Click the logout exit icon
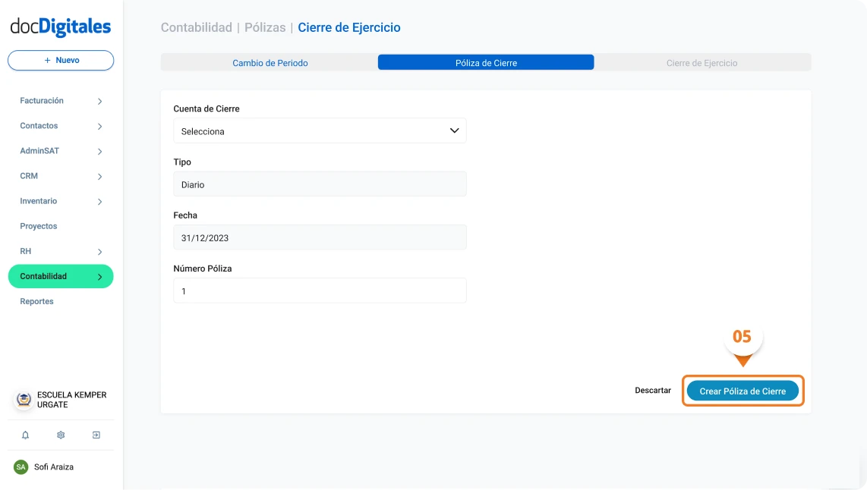867x490 pixels. pos(96,435)
